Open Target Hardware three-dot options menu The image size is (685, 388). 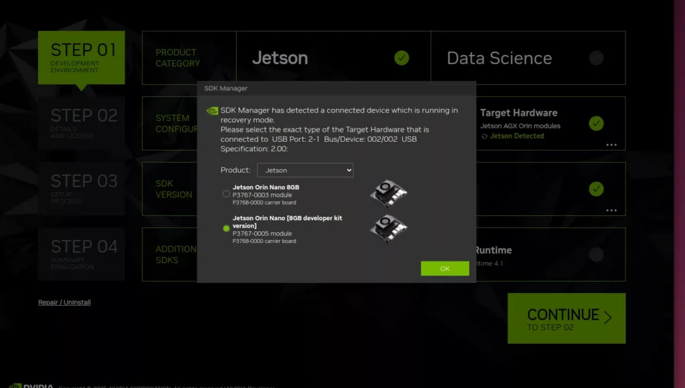611,144
